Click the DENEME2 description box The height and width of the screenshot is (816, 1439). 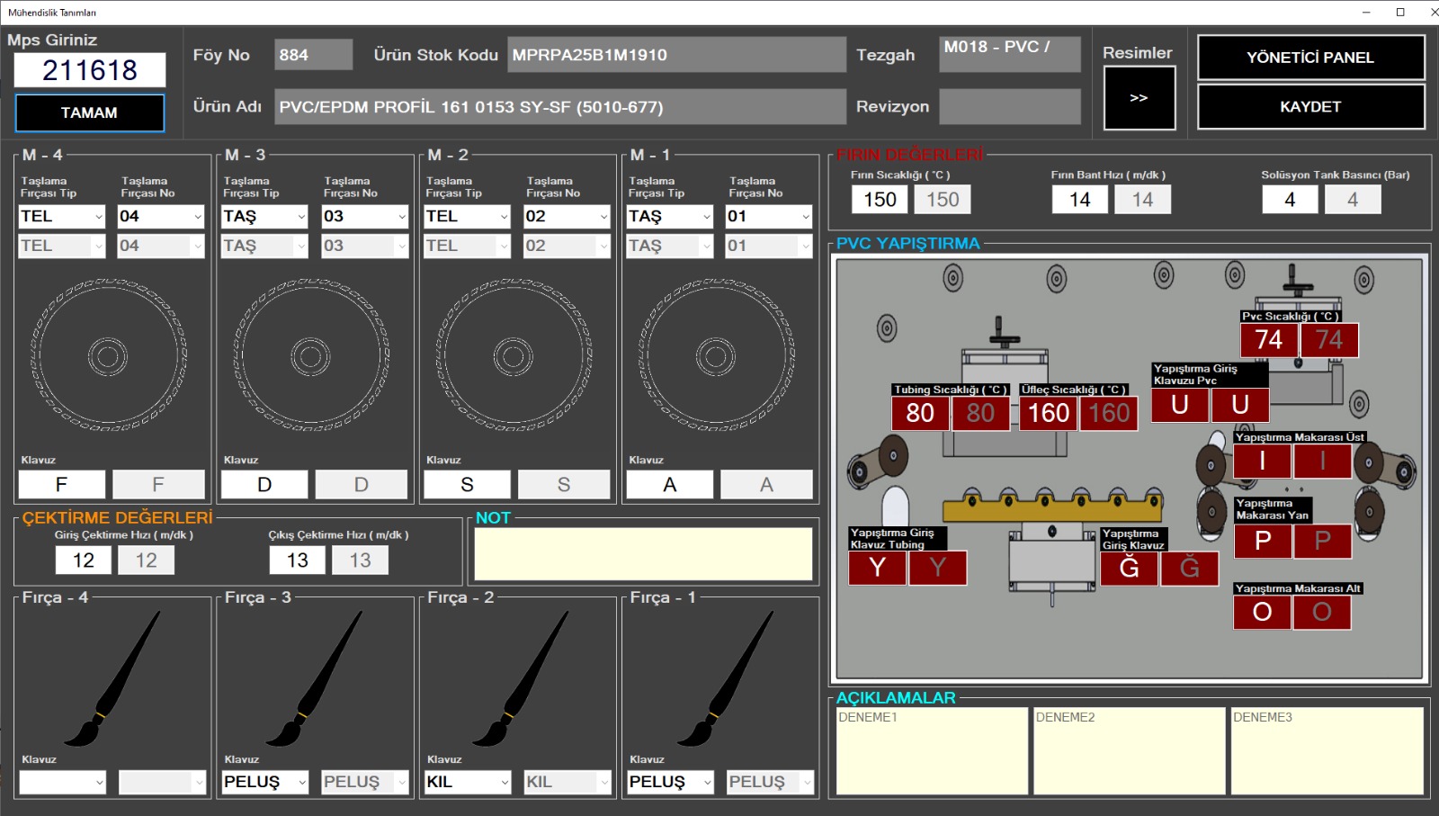click(x=1129, y=751)
